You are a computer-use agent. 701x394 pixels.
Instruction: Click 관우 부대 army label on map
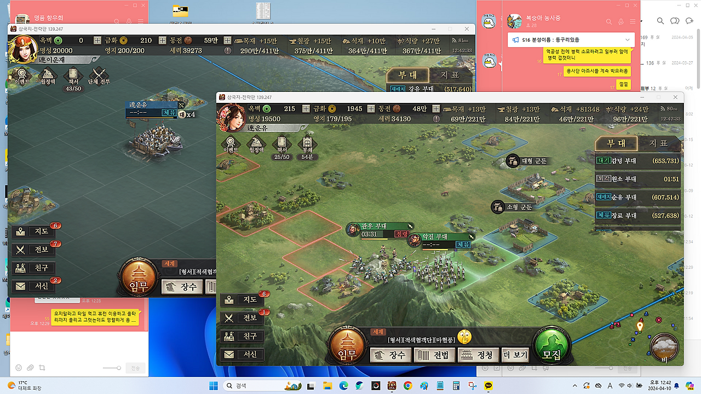(380, 230)
